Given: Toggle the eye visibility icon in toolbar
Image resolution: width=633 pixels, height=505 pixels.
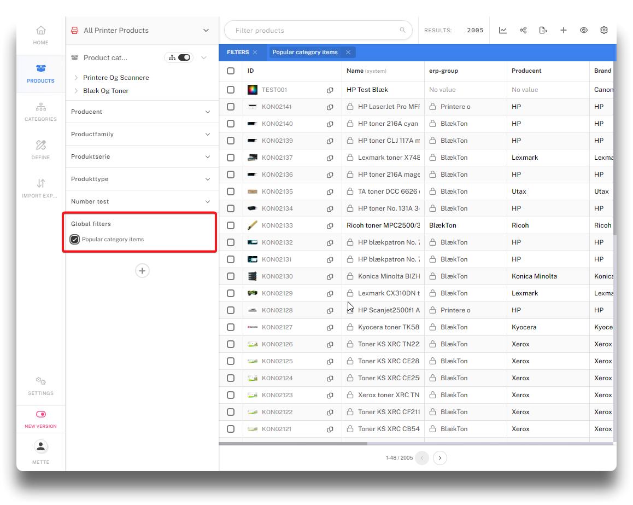Looking at the screenshot, I should [x=584, y=30].
